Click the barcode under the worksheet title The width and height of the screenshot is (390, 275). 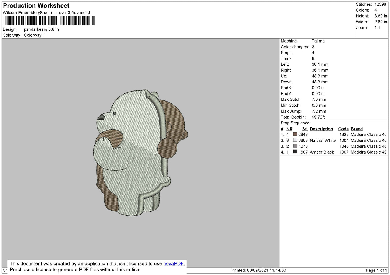[x=49, y=20]
